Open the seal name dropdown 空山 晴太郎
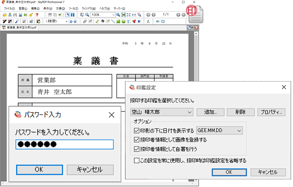The image size is (293, 187). (x=162, y=112)
